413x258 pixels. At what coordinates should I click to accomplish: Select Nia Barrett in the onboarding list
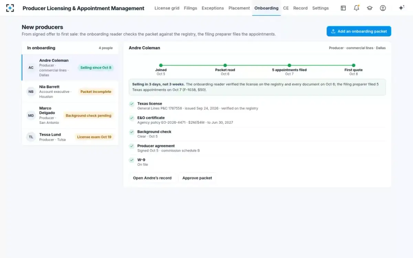[70, 92]
